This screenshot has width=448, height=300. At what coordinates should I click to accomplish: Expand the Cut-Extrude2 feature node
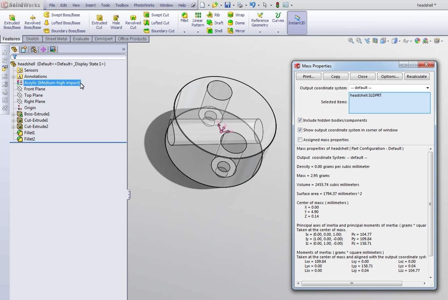[x=14, y=127]
